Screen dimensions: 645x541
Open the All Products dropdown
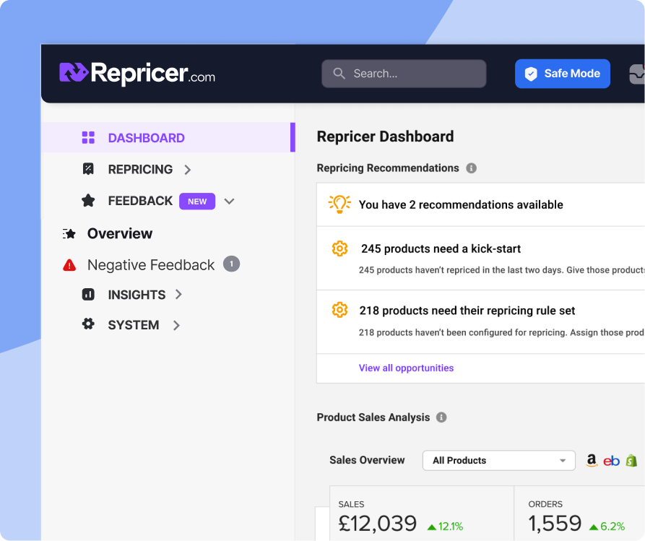click(498, 460)
